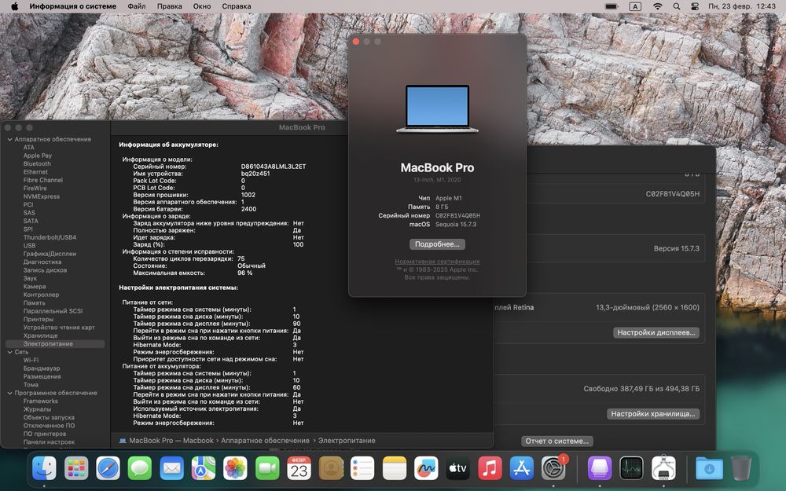Select Журналы in the sidebar

37,409
